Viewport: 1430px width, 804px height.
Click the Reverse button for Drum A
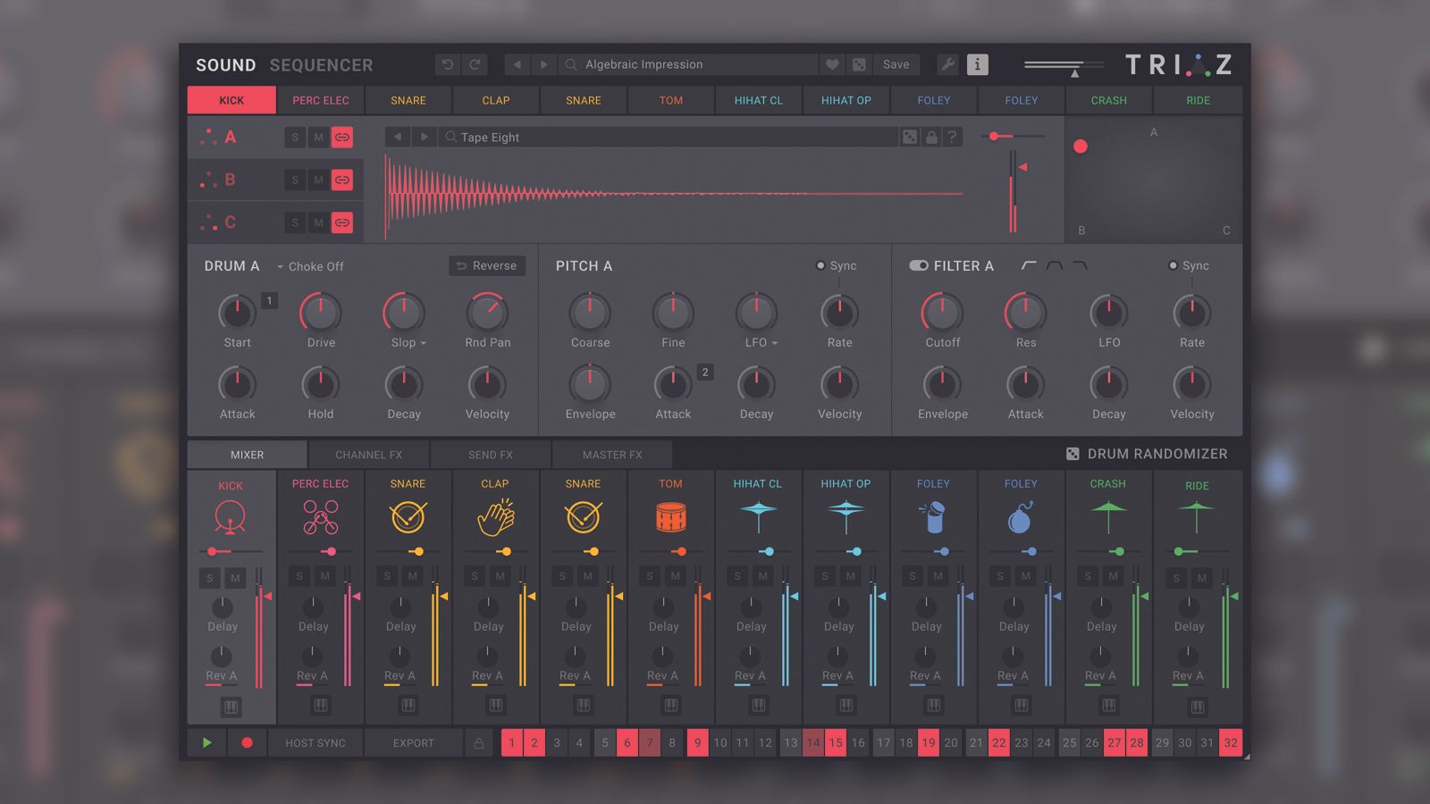[x=486, y=265]
